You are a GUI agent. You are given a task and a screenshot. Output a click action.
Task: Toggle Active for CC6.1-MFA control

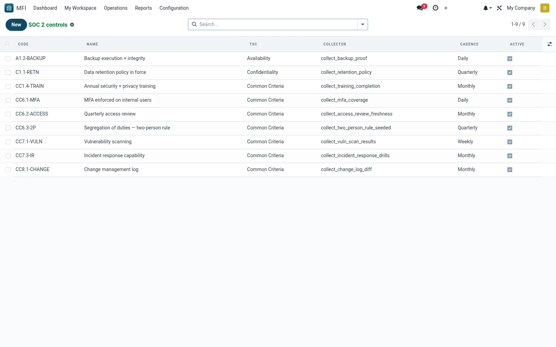point(510,100)
